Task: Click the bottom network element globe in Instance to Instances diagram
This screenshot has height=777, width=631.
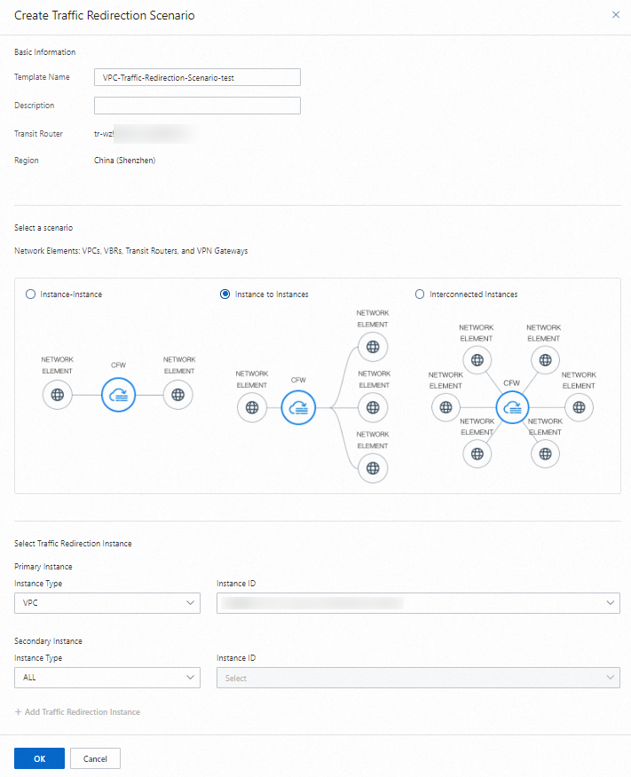Action: pos(373,467)
